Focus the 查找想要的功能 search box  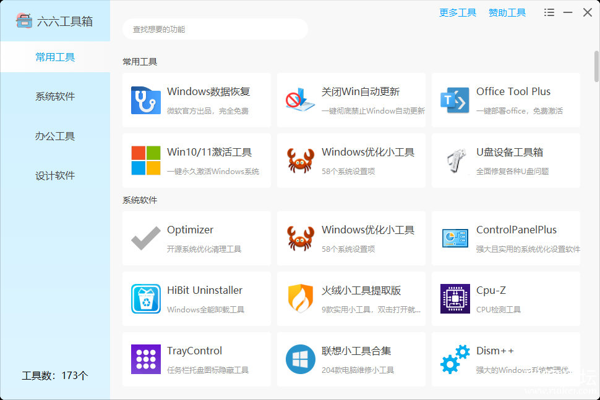click(215, 29)
